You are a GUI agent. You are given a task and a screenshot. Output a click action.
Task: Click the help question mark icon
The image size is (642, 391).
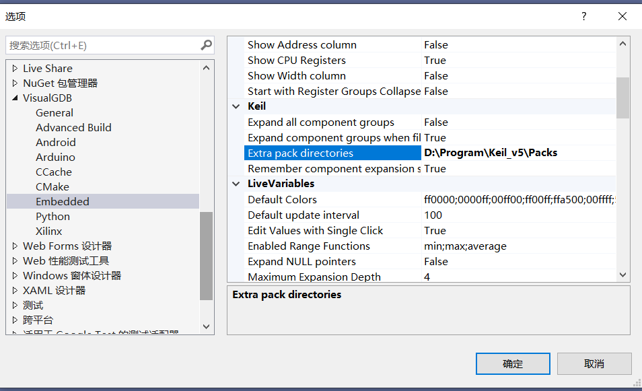click(583, 16)
